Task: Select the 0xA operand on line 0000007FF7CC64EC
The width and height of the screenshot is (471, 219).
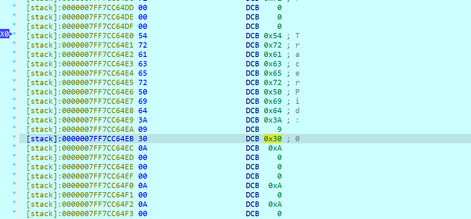Action: point(275,148)
